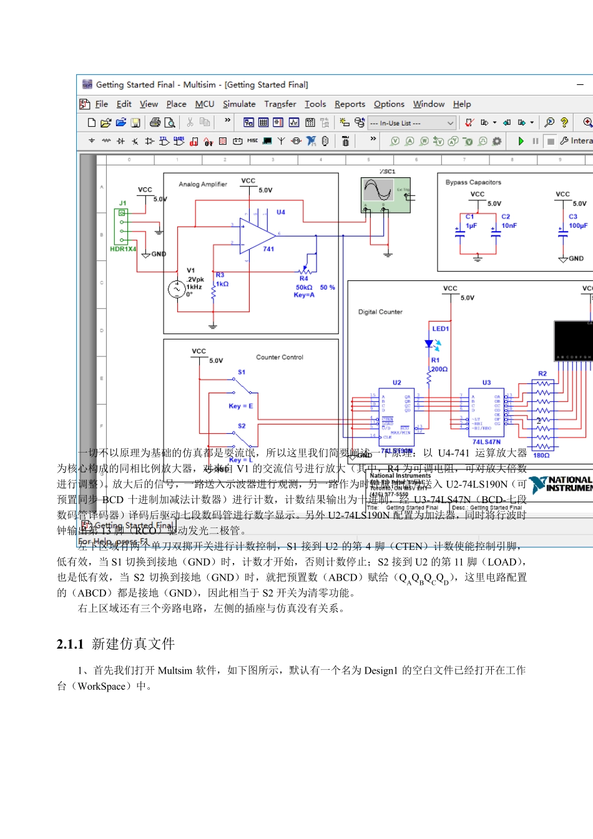The width and height of the screenshot is (593, 839).
Task: Toggle switch S2 in Counter Control
Action: 243,440
